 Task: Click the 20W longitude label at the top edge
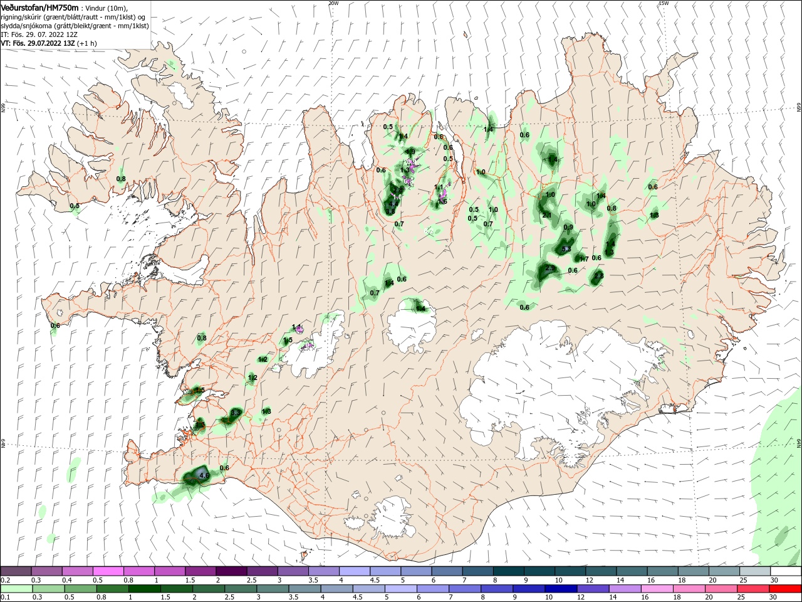pyautogui.click(x=333, y=3)
